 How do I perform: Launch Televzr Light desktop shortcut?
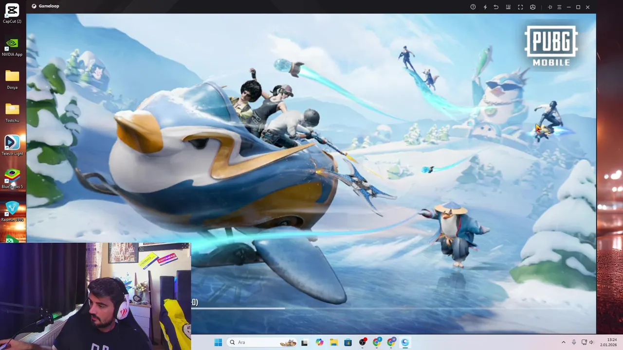(x=12, y=145)
